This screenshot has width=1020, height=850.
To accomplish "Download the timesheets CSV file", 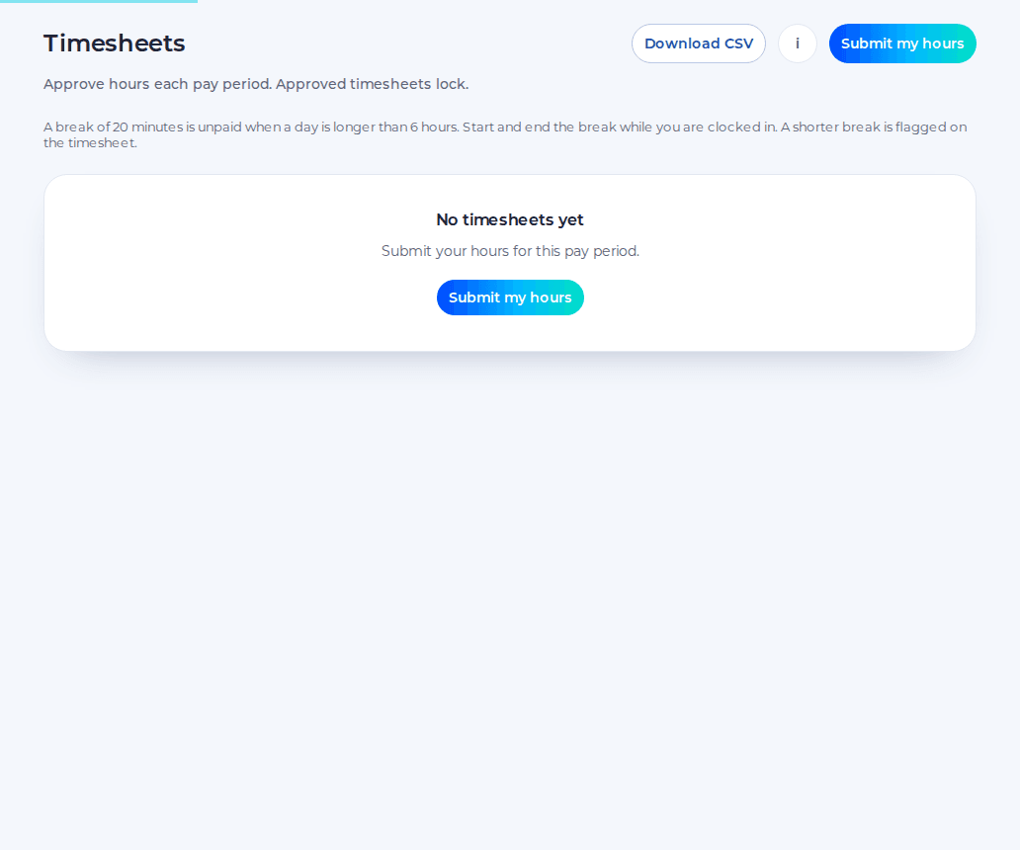I will pyautogui.click(x=699, y=43).
